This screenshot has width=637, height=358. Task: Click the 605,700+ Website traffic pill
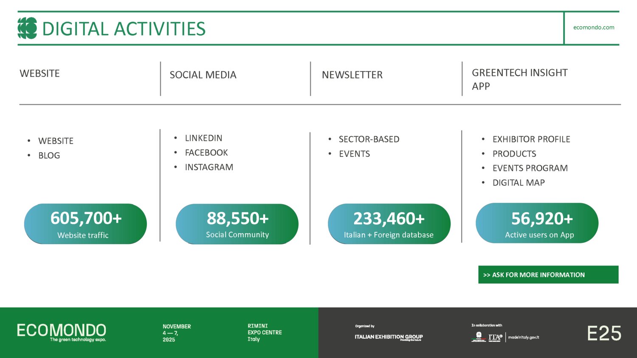[85, 224]
